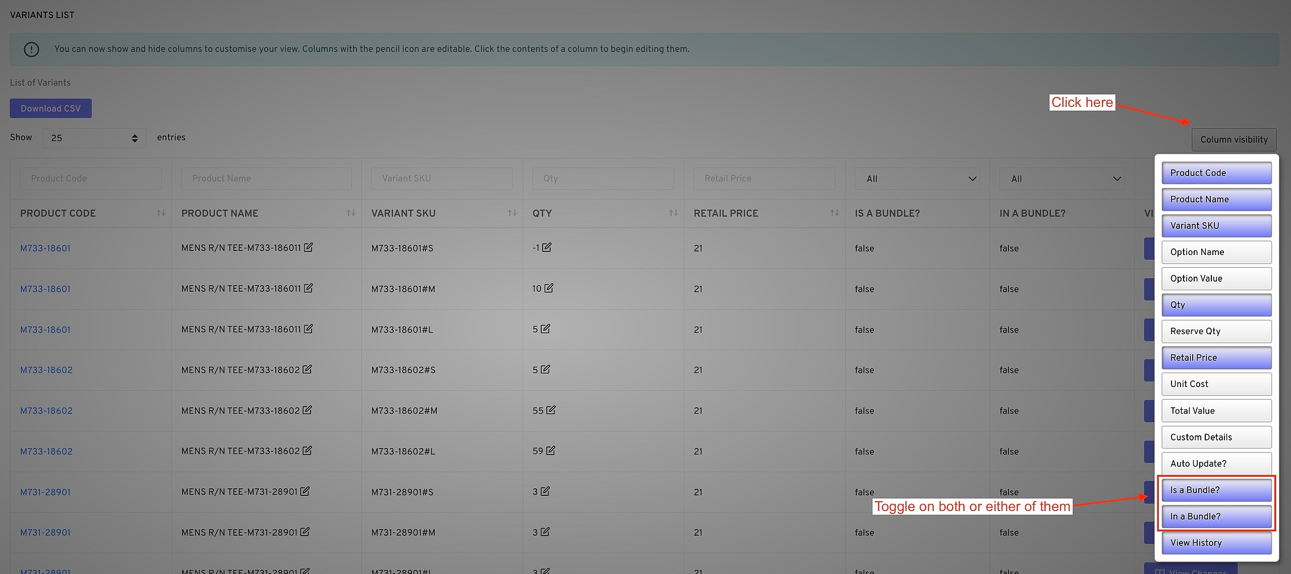This screenshot has height=574, width=1291.
Task: Select Reserve Qty in visibility list
Action: [1216, 331]
